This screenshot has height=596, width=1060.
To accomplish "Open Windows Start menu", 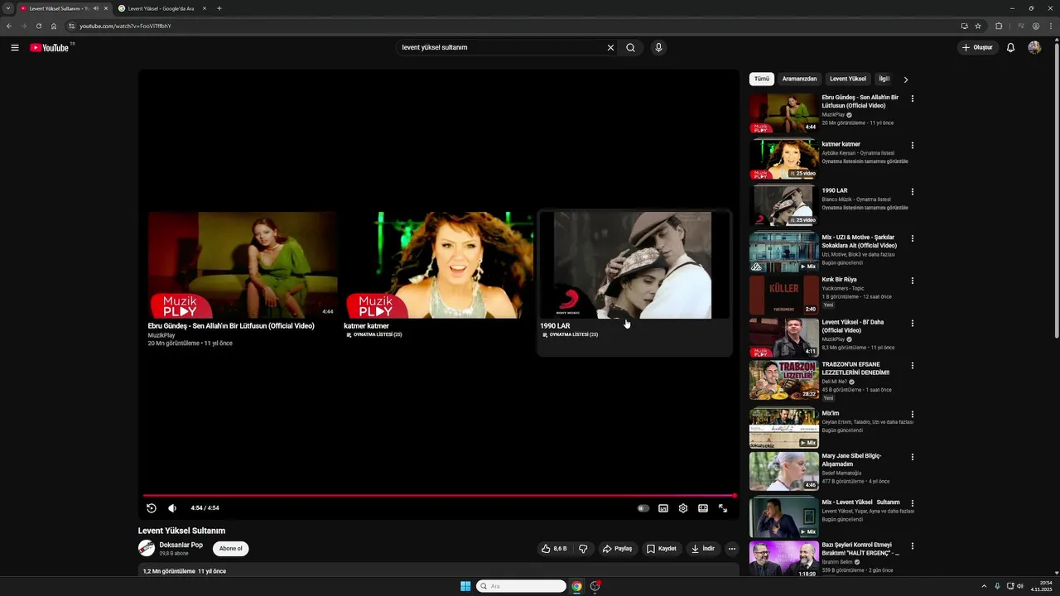I will (x=465, y=586).
